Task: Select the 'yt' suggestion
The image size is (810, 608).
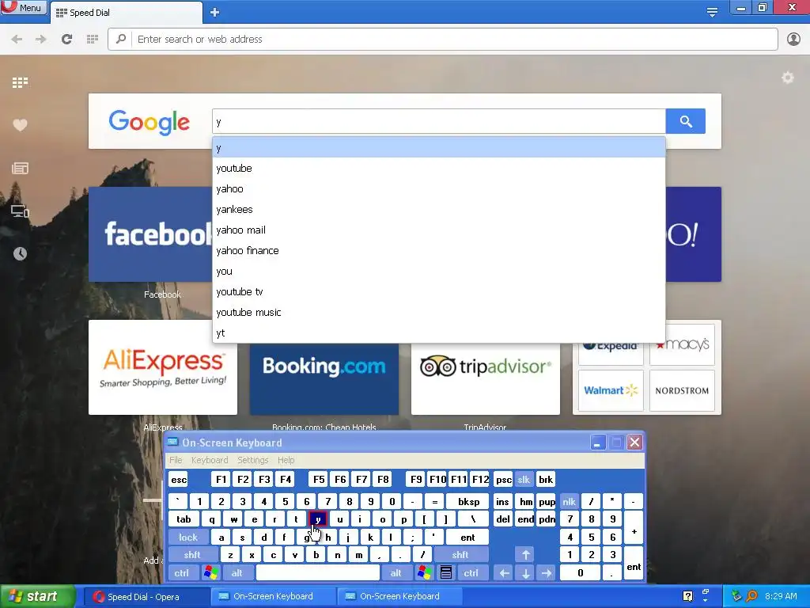Action: [438, 333]
